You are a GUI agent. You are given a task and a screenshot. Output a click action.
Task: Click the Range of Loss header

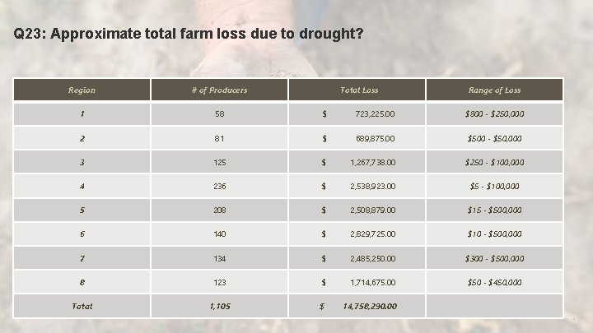coord(494,90)
